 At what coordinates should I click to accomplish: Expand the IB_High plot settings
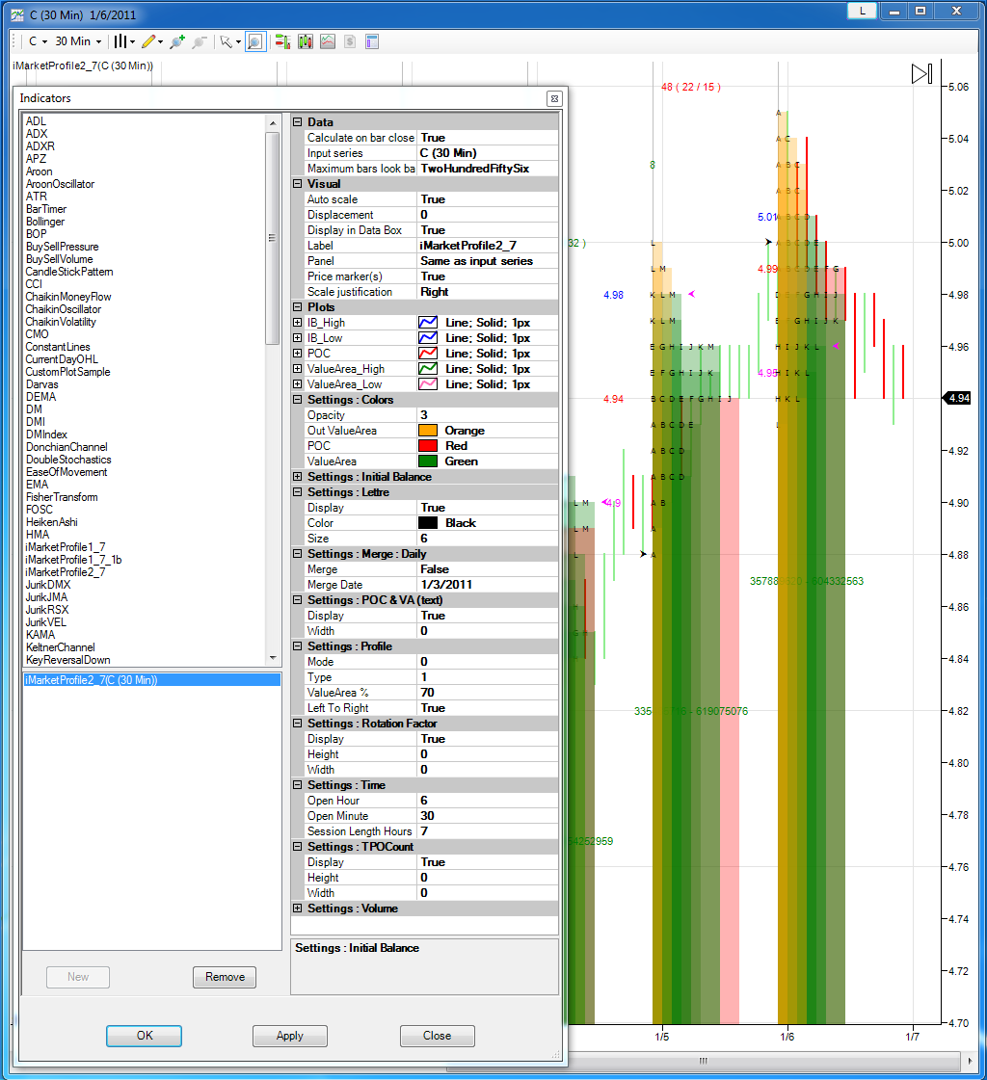point(297,323)
